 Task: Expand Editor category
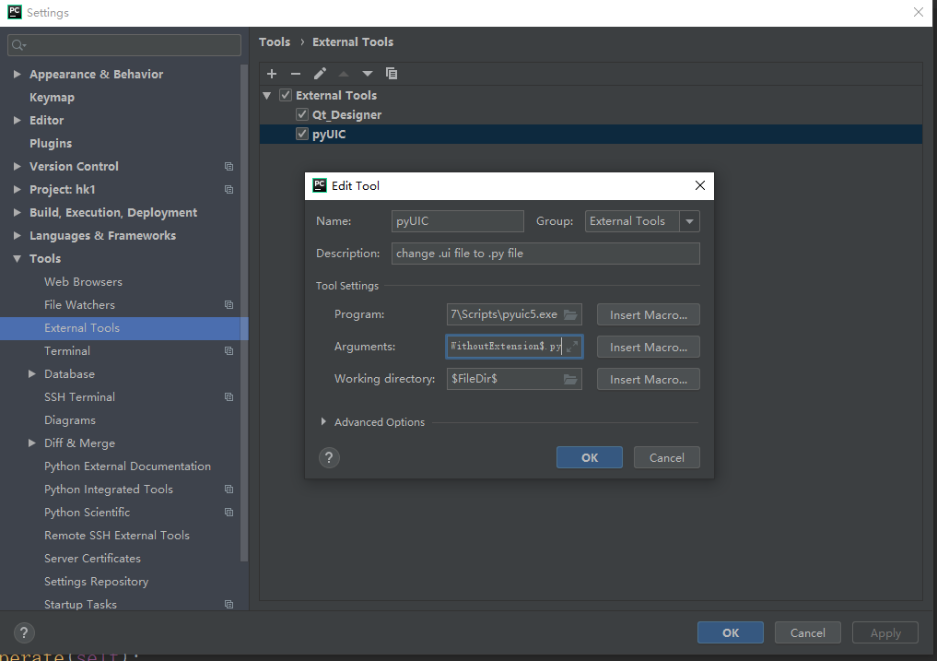coord(18,120)
